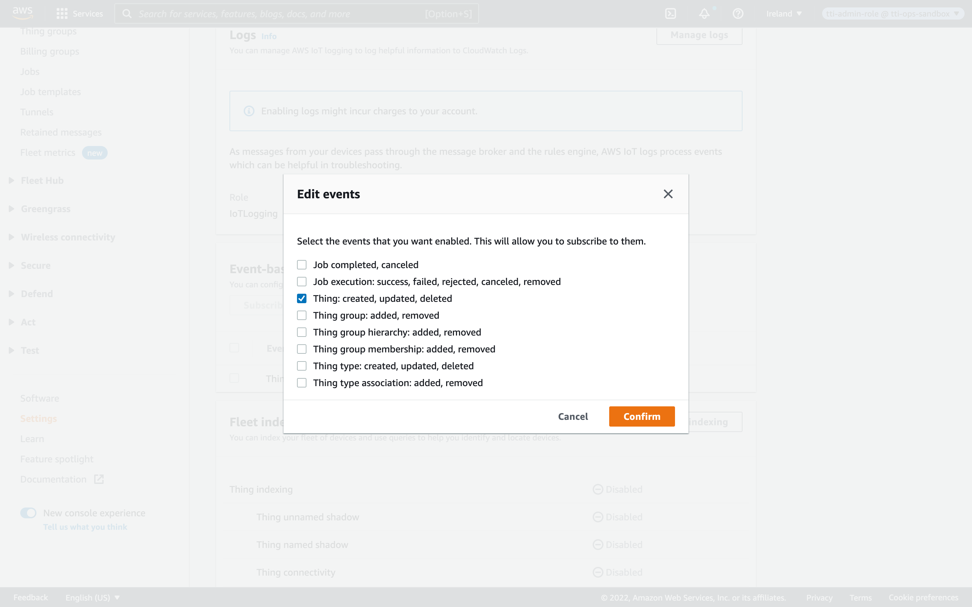Click the Manage logs button icon
The image size is (972, 607).
[x=699, y=35]
